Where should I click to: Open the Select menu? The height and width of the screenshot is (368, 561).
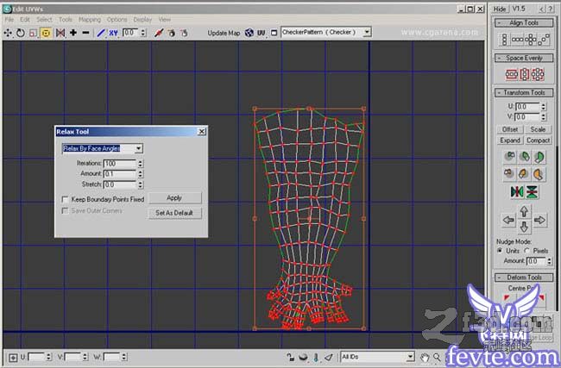coord(44,19)
